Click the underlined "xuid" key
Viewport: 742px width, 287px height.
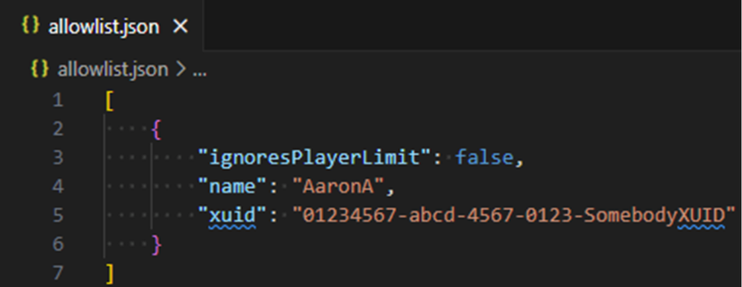coord(233,216)
